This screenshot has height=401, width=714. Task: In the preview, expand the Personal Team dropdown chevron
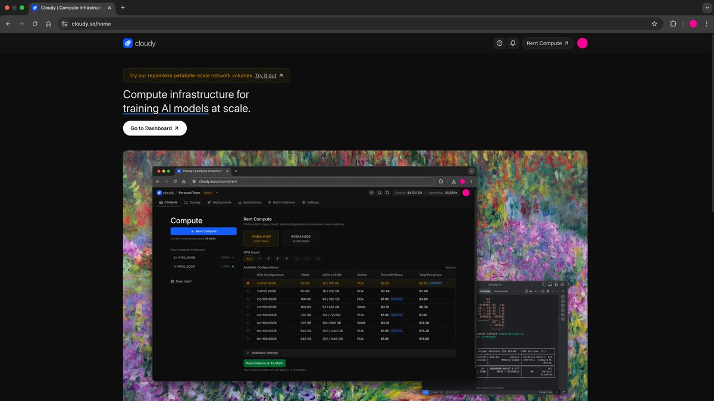click(217, 192)
